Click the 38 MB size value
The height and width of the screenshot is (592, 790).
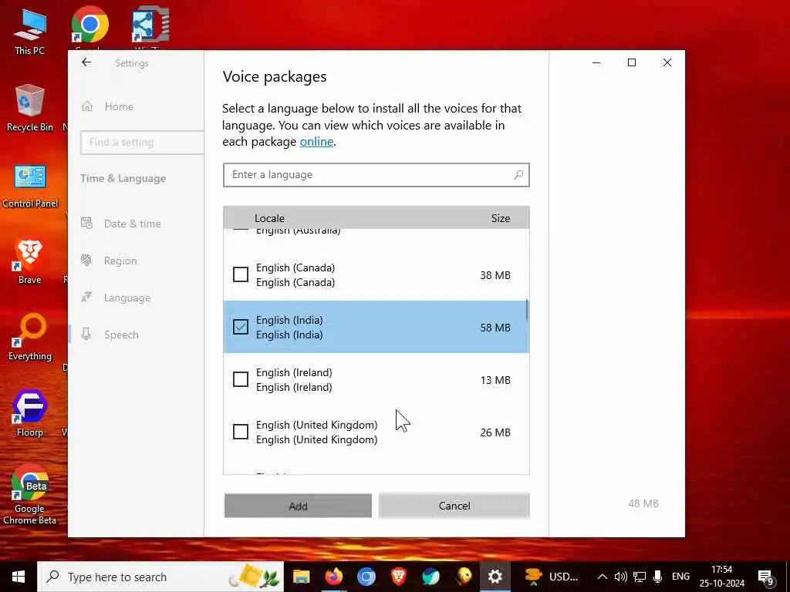pyautogui.click(x=495, y=275)
